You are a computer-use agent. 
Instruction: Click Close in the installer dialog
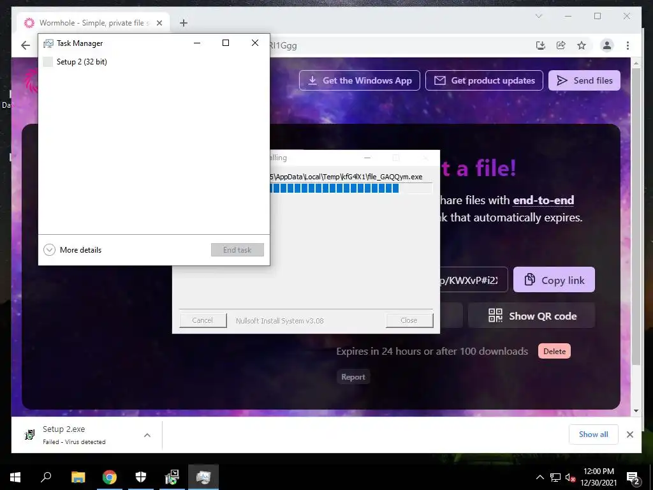409,320
